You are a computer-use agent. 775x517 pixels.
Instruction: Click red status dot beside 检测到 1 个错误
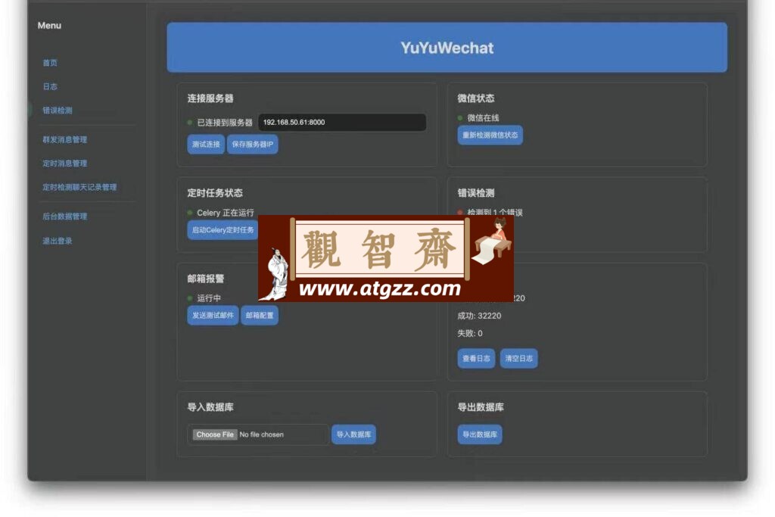[x=460, y=212]
